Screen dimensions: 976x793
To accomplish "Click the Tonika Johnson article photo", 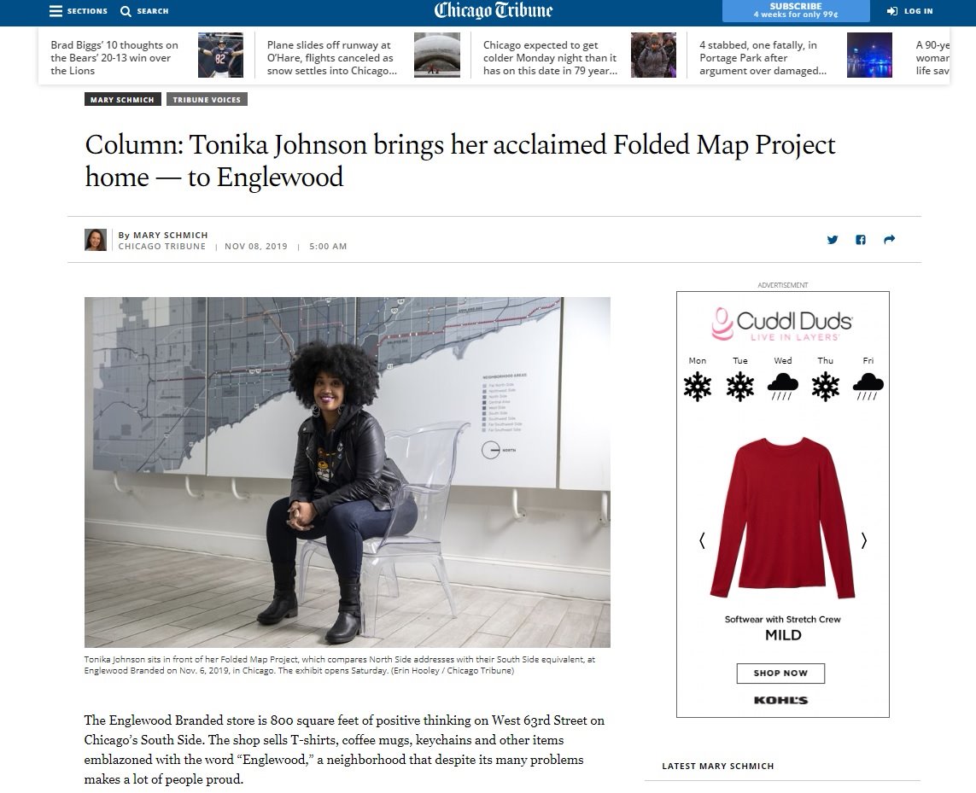I will [348, 472].
